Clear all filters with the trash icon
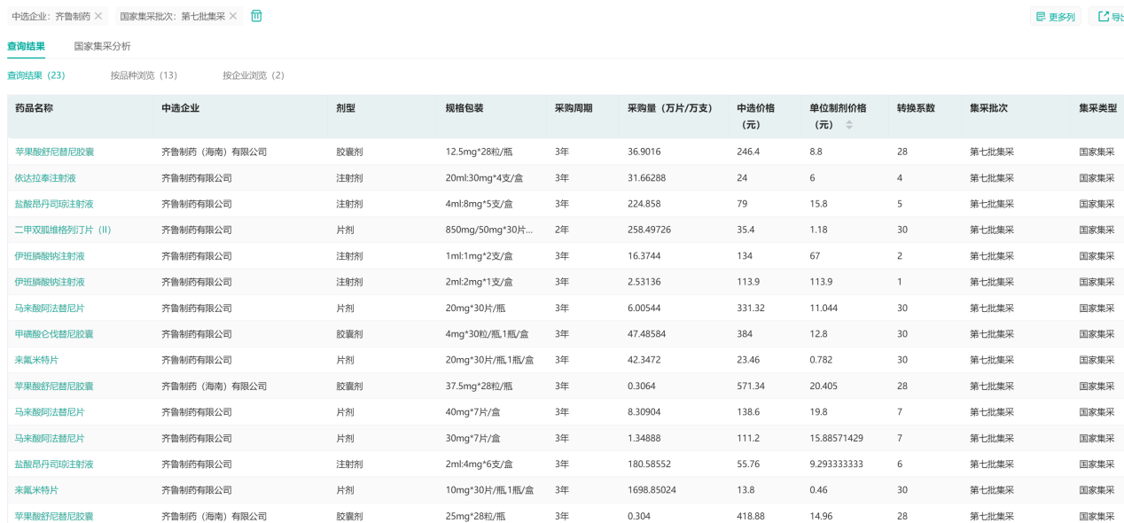This screenshot has height=523, width=1124. pyautogui.click(x=256, y=16)
